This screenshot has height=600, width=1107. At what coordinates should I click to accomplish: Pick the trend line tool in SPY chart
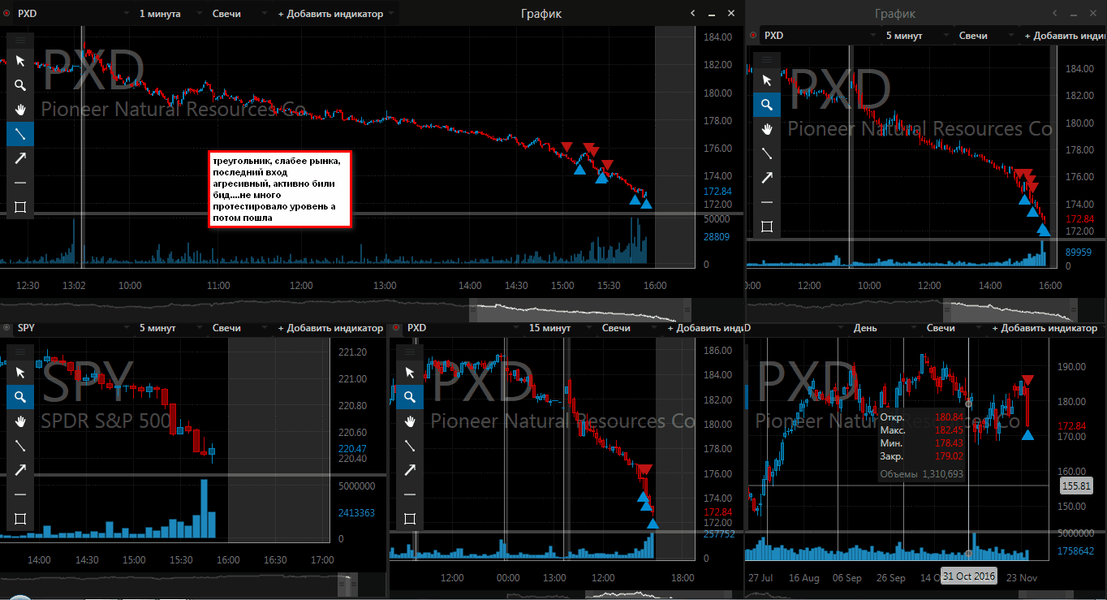click(20, 446)
